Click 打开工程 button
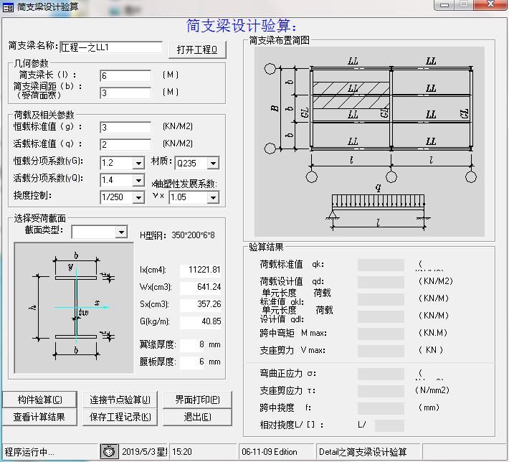This screenshot has height=462, width=509. tap(197, 49)
